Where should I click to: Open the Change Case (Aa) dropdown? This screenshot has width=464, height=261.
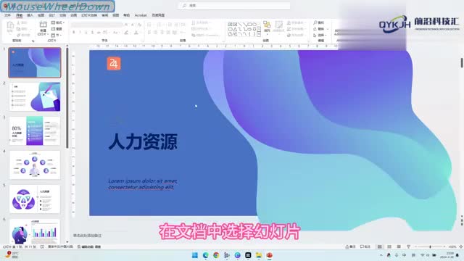(x=116, y=33)
